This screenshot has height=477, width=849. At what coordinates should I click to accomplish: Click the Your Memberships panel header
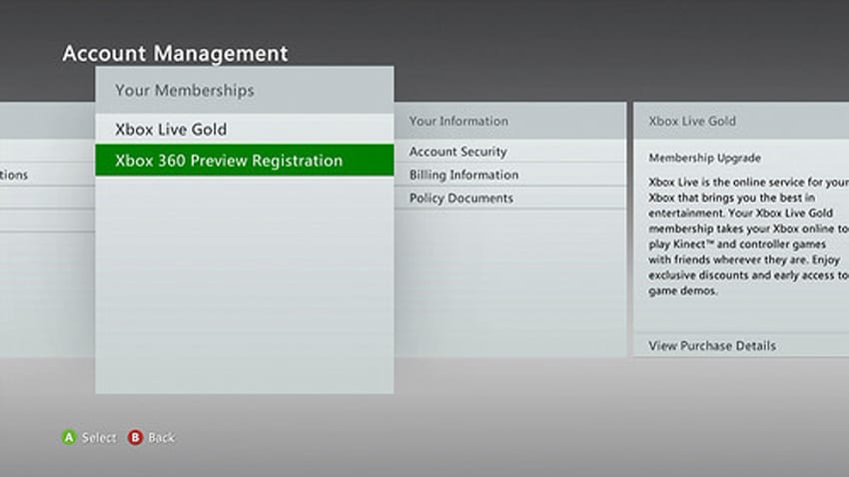click(x=185, y=90)
